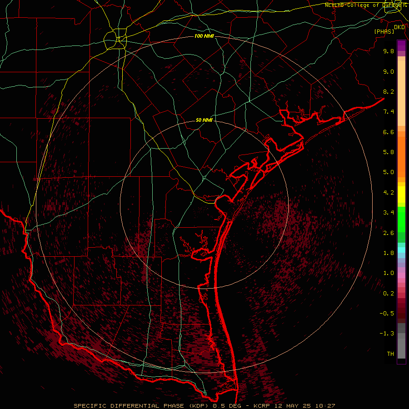409x409 pixels.
Task: Click the 1.0 legend value
Action: coord(389,273)
